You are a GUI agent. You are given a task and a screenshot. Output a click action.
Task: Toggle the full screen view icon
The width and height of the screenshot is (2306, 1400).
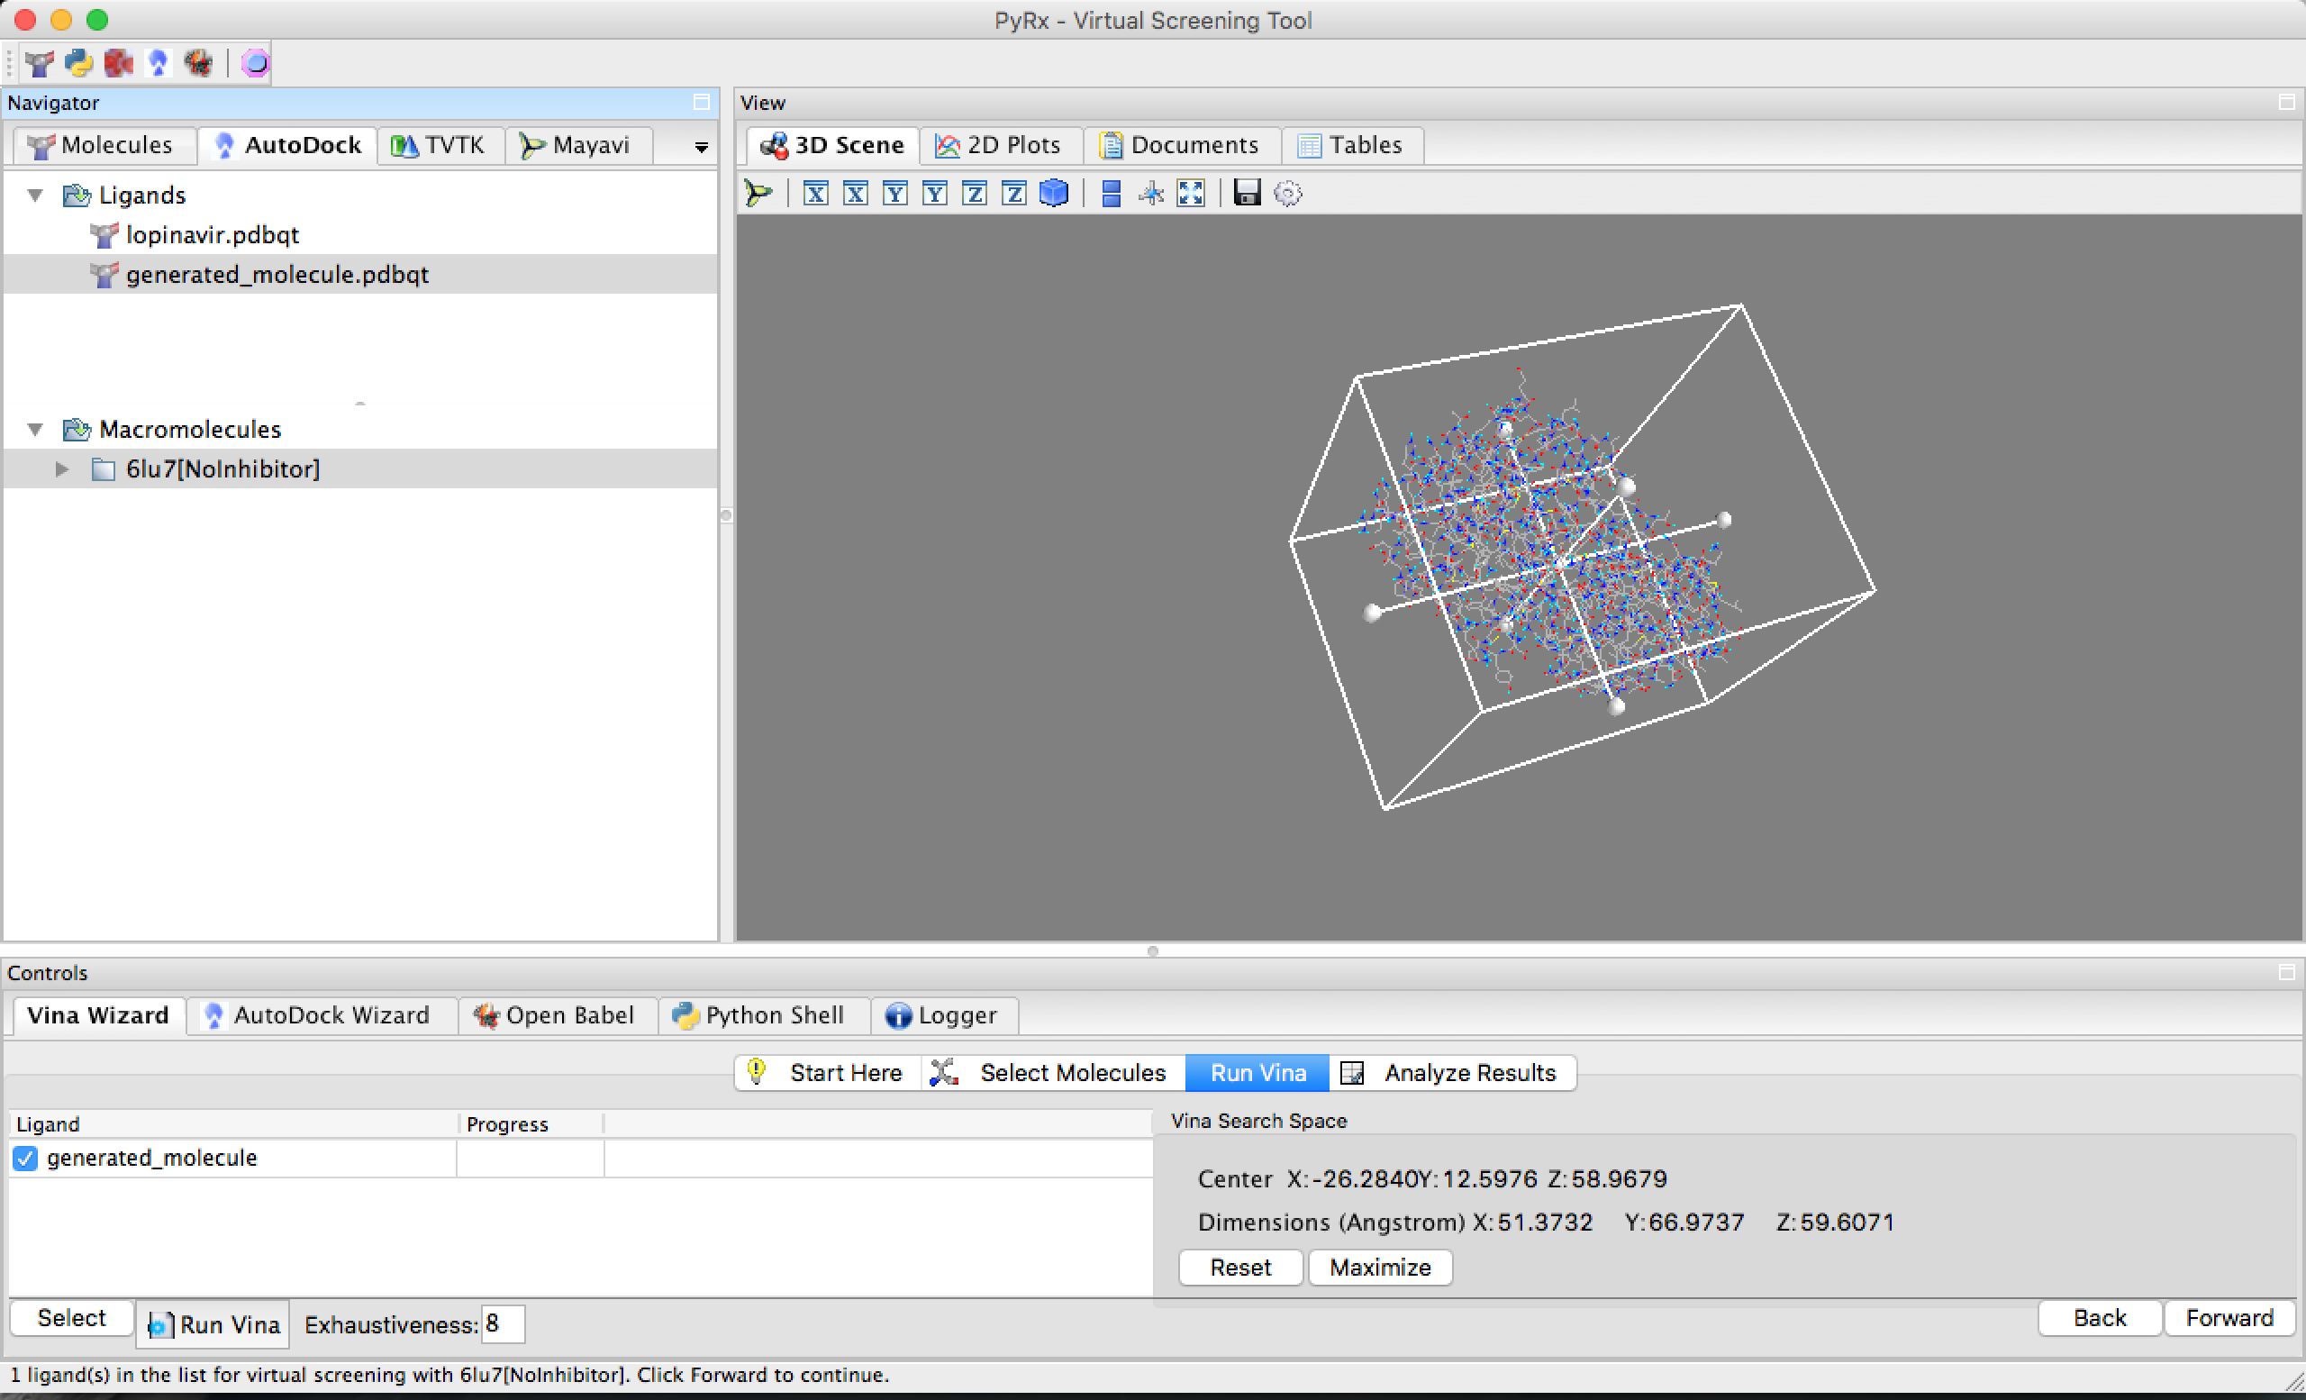(1191, 194)
